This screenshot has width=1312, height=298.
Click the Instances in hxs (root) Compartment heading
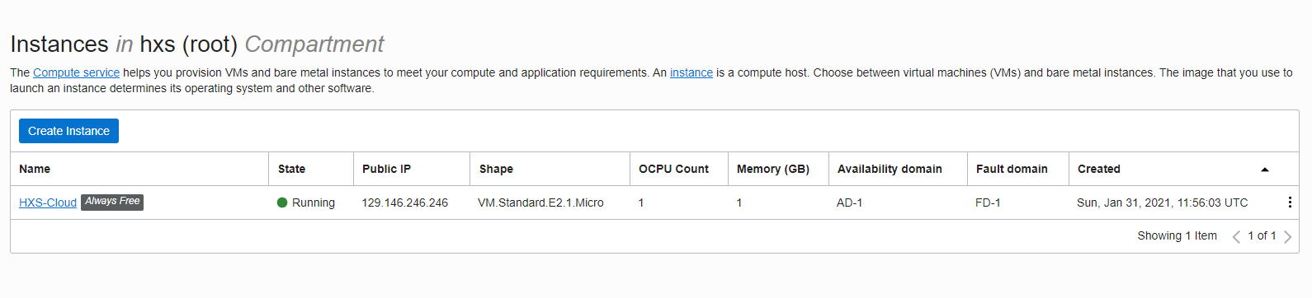pyautogui.click(x=197, y=44)
